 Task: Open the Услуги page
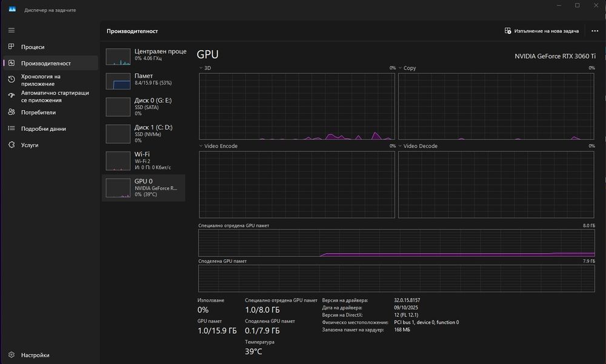click(51, 145)
